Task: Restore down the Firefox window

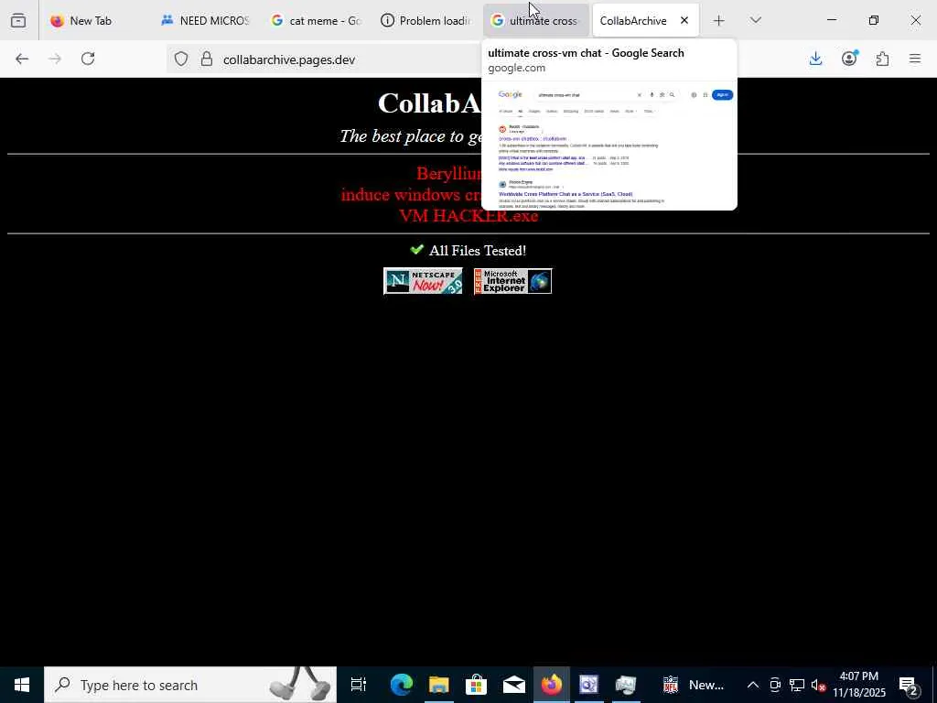Action: pos(874,20)
